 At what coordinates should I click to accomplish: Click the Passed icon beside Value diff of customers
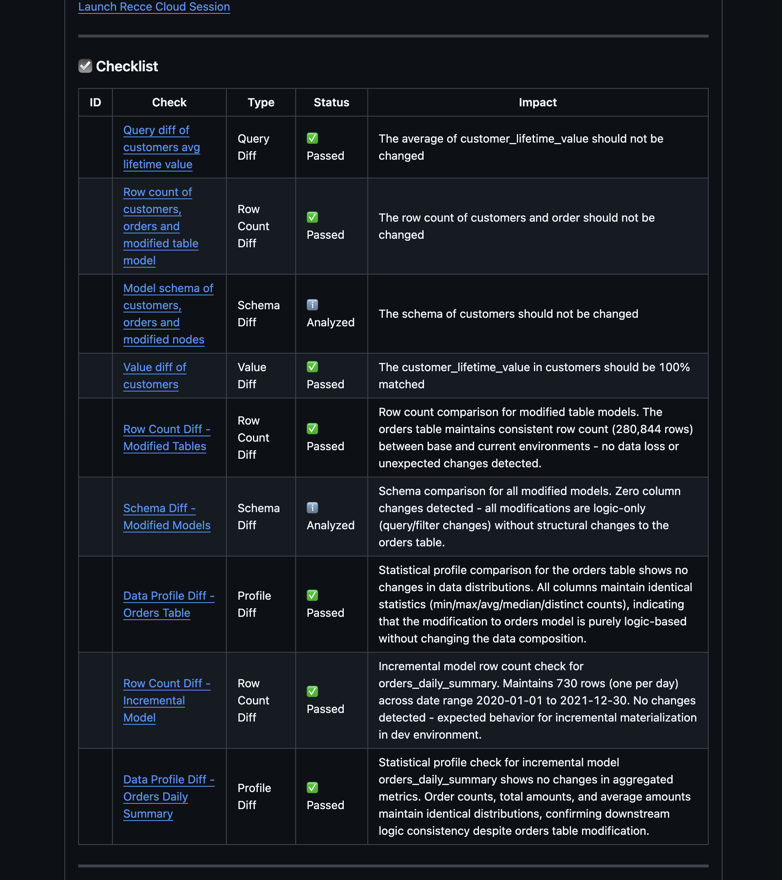[313, 367]
